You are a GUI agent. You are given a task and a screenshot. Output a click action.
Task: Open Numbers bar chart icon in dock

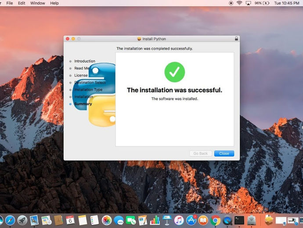click(x=155, y=220)
